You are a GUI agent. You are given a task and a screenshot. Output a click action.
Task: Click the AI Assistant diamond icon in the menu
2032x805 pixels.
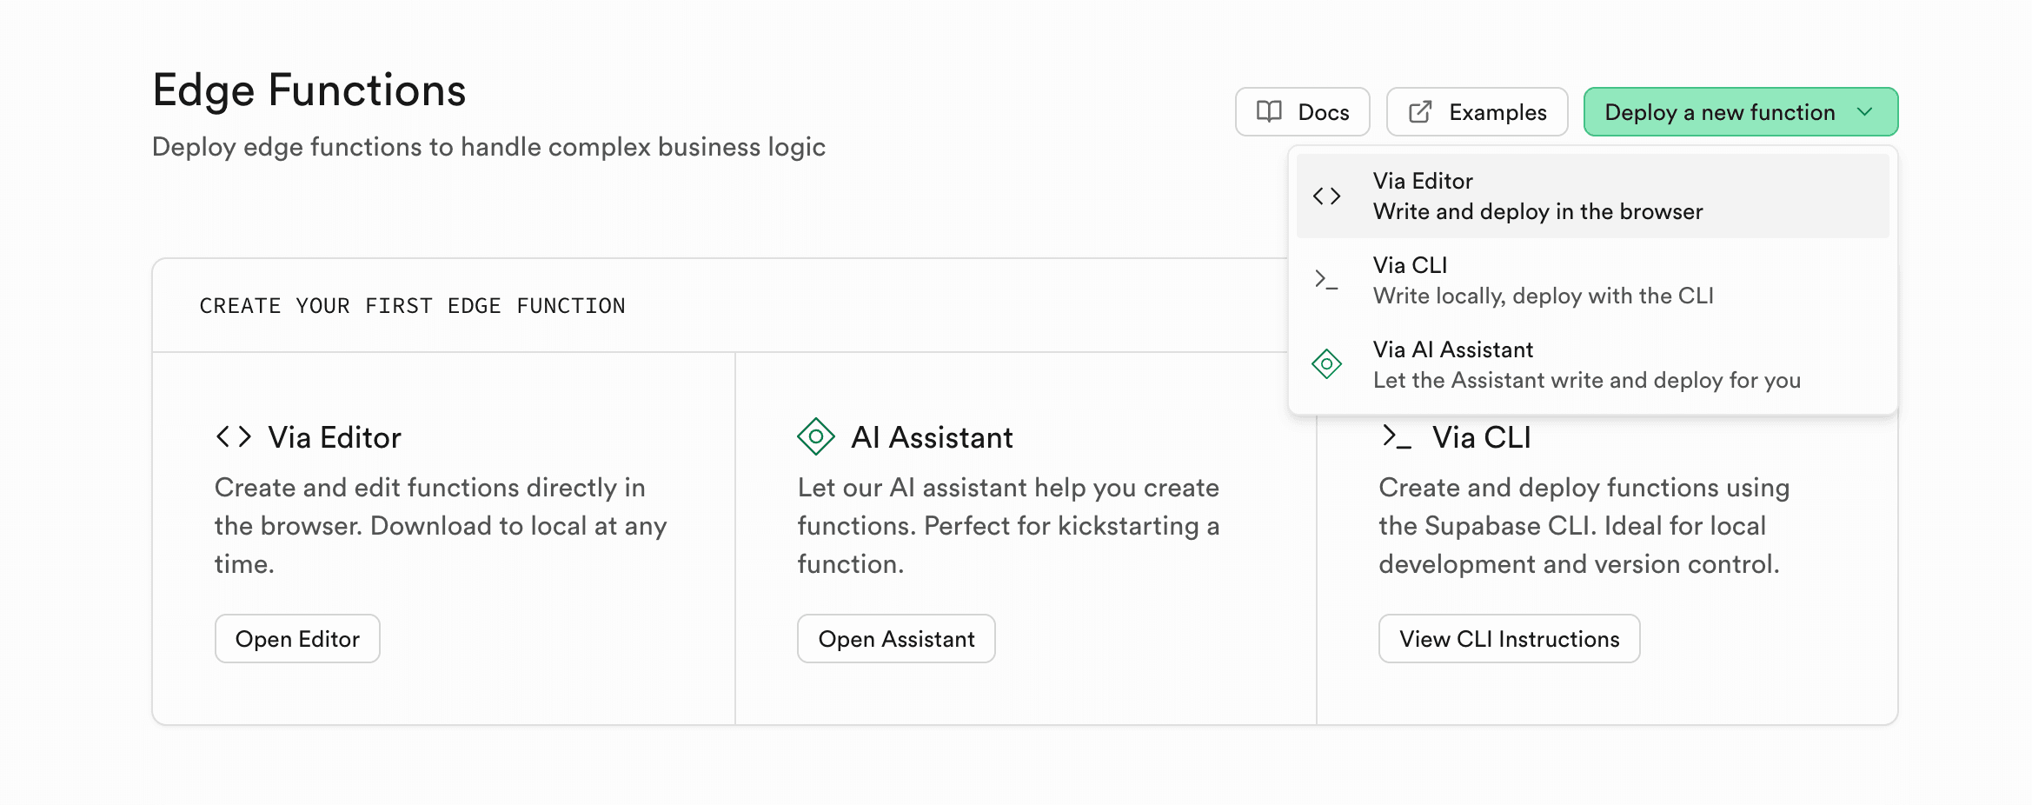coord(1327,363)
